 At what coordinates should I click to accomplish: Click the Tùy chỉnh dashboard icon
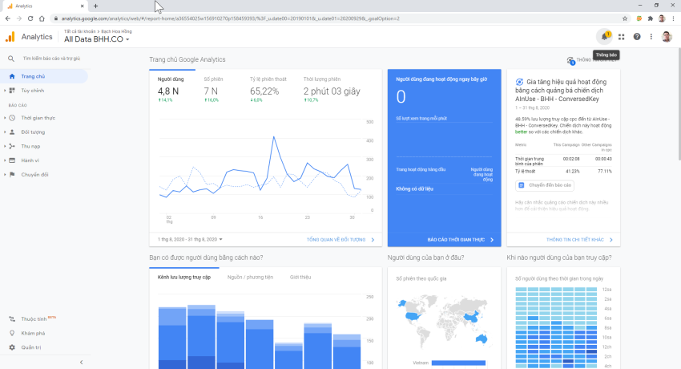click(12, 91)
